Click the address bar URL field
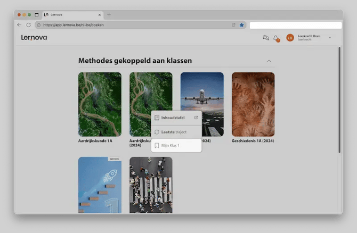The width and height of the screenshot is (357, 233). (x=133, y=25)
